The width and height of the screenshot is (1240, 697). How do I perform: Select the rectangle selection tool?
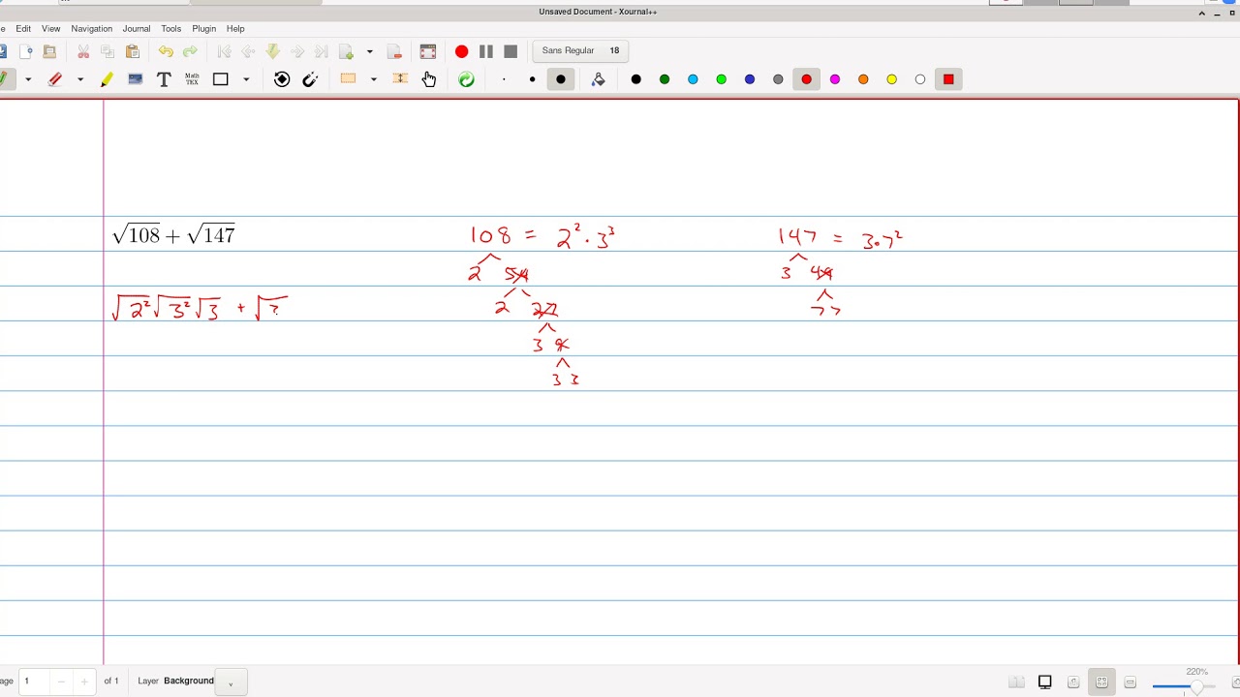pyautogui.click(x=348, y=79)
